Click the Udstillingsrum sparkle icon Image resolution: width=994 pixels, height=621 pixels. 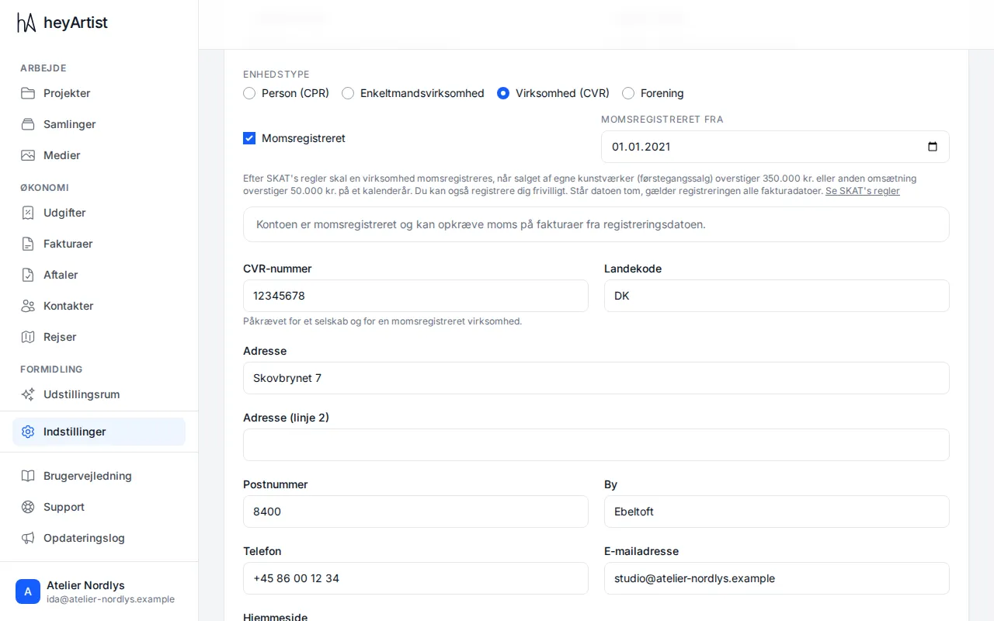click(28, 394)
